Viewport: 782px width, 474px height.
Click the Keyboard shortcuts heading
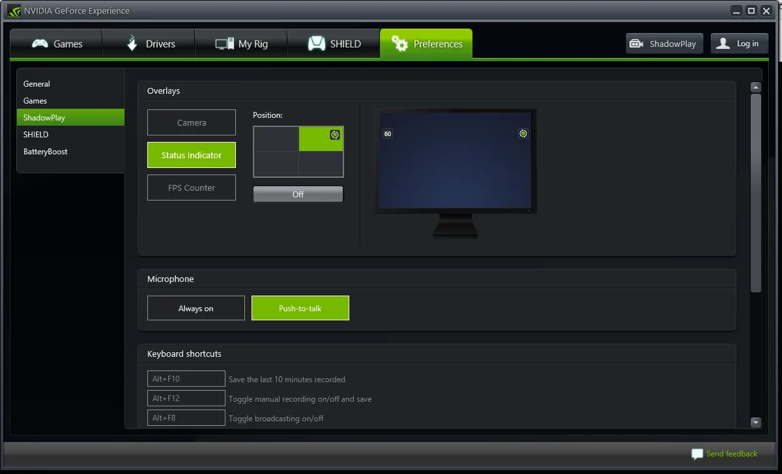coord(184,354)
